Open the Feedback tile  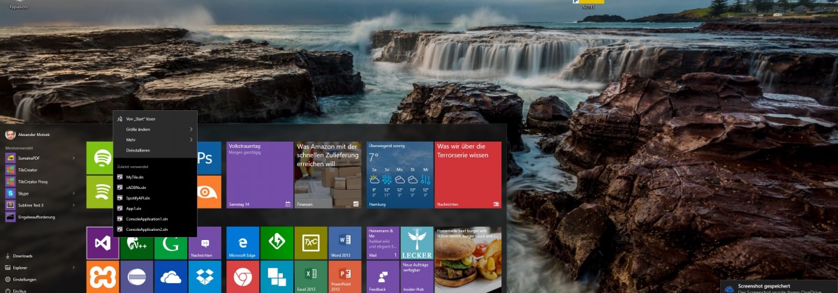pos(383,277)
